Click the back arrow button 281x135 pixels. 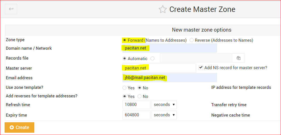(11, 9)
